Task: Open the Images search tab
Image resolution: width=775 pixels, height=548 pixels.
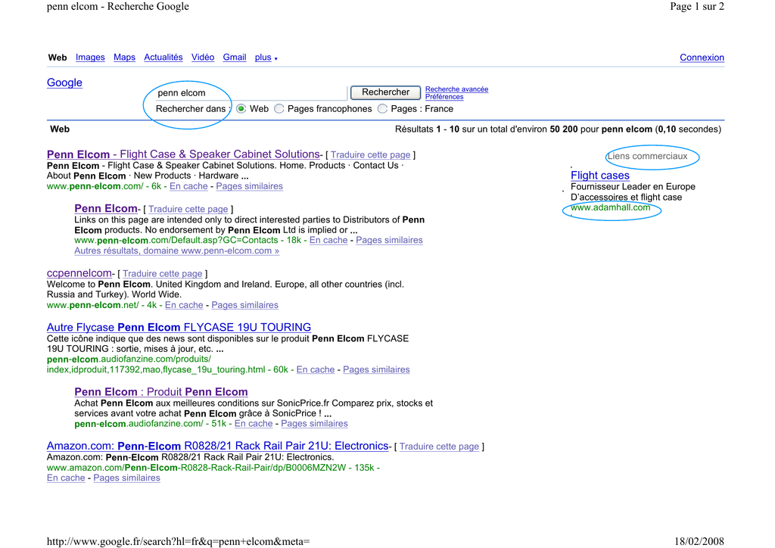Action: (x=90, y=58)
